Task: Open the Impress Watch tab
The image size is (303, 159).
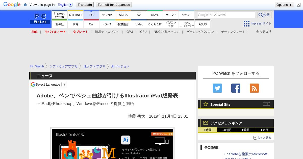Action: [x=59, y=15]
